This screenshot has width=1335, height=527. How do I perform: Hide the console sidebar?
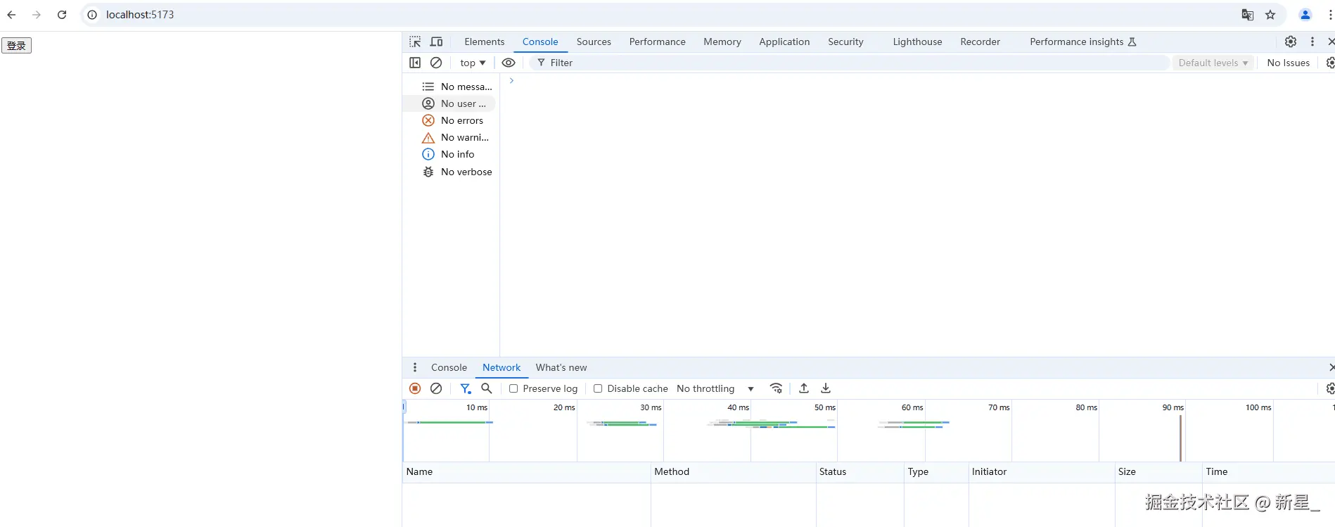pyautogui.click(x=415, y=63)
